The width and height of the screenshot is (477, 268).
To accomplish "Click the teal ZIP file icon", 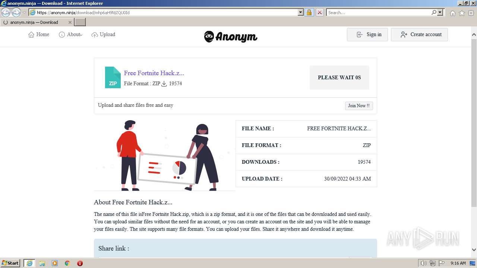I will point(113,77).
